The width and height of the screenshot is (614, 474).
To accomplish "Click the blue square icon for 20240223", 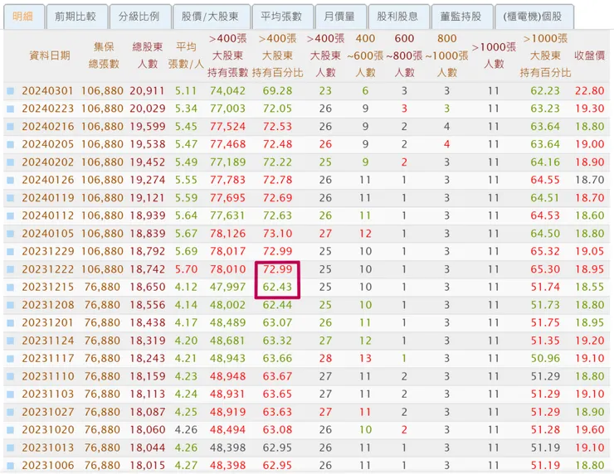I will pos(11,109).
